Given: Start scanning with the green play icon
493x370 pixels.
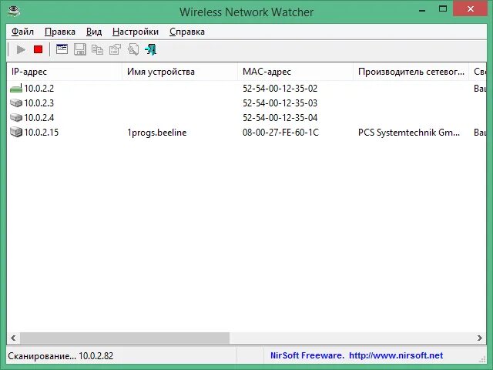Looking at the screenshot, I should 21,49.
